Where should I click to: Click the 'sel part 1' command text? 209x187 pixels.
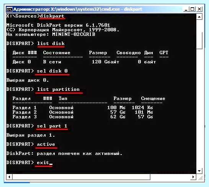pyautogui.click(x=52, y=126)
